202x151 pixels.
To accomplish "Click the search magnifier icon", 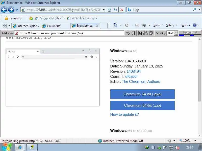I will (194, 9).
